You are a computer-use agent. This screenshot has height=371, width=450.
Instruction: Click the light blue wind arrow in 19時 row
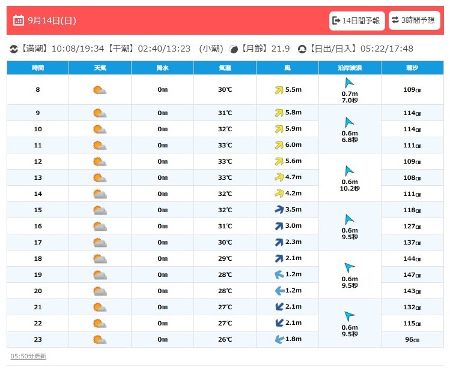pyautogui.click(x=279, y=275)
